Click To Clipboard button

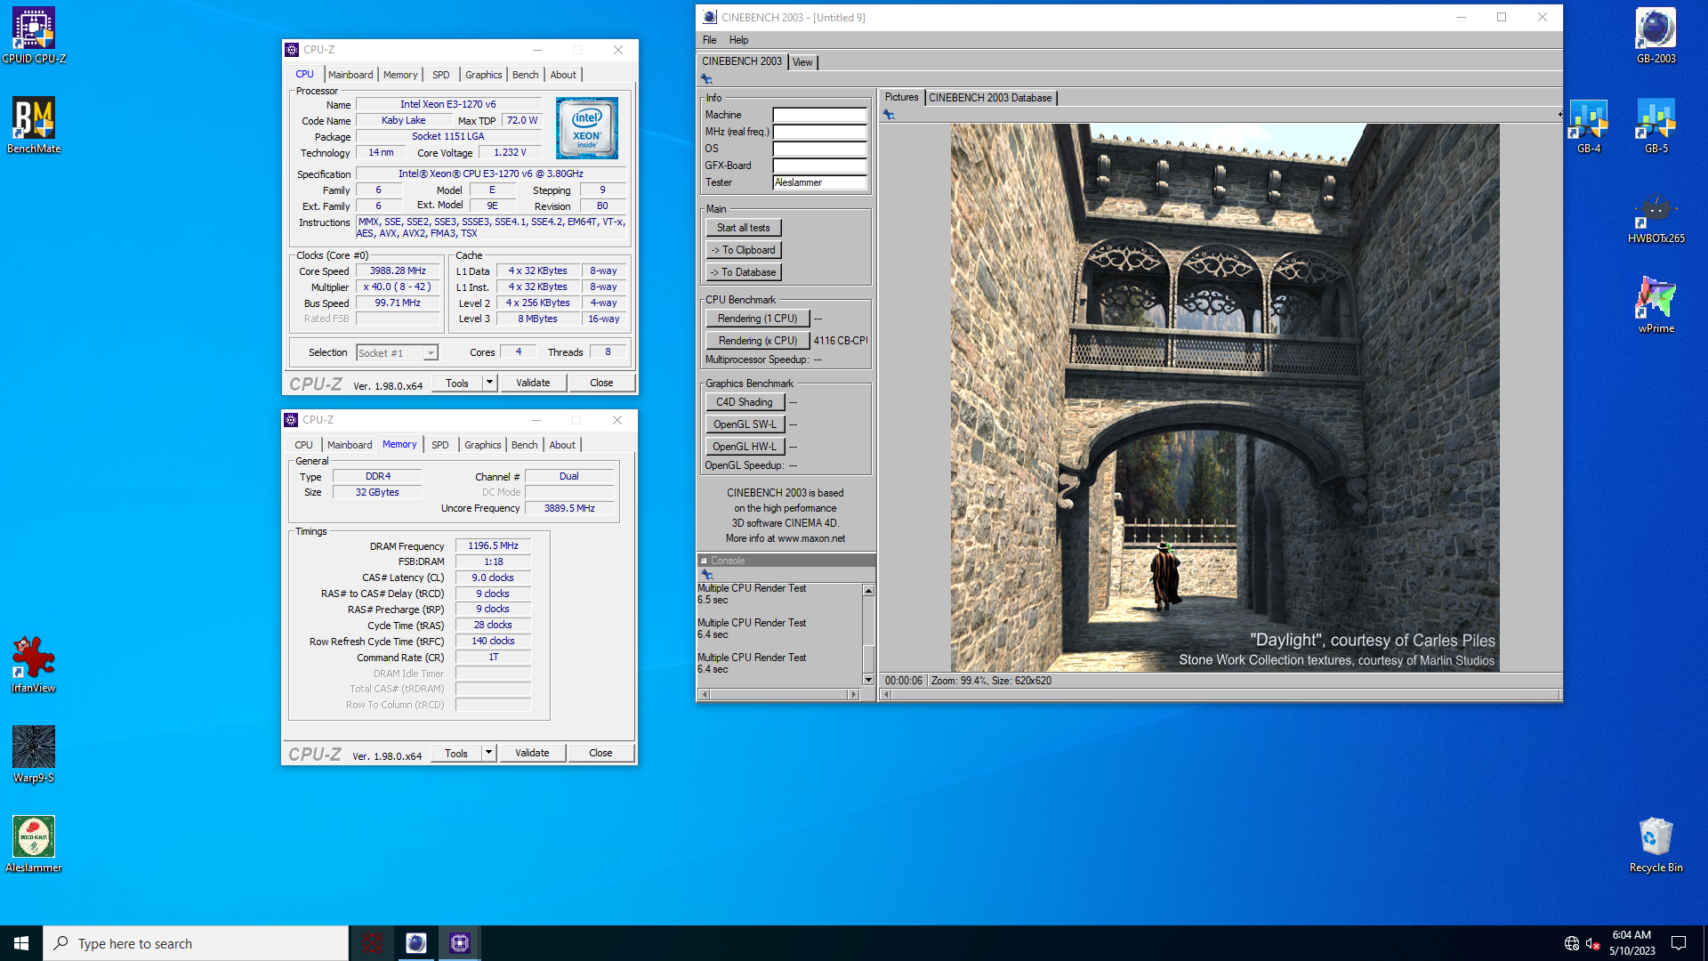coord(744,250)
